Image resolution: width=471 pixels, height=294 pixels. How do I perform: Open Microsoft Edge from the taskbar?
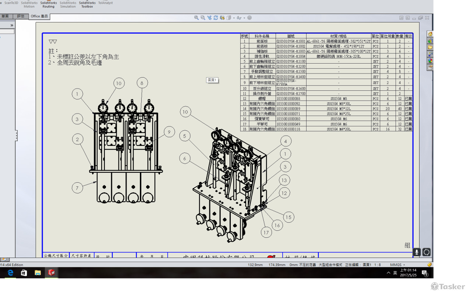coord(10,273)
